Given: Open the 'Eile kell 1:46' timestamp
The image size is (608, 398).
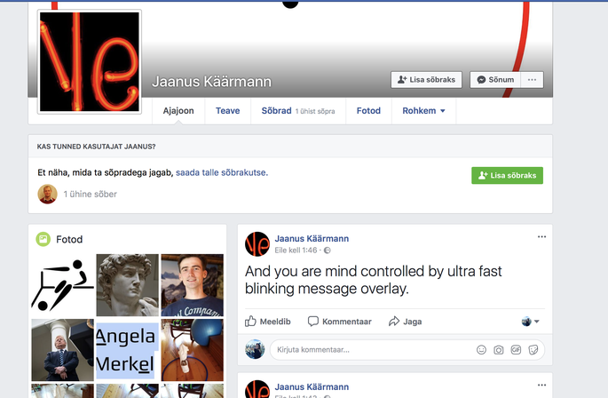Looking at the screenshot, I should click(x=296, y=250).
